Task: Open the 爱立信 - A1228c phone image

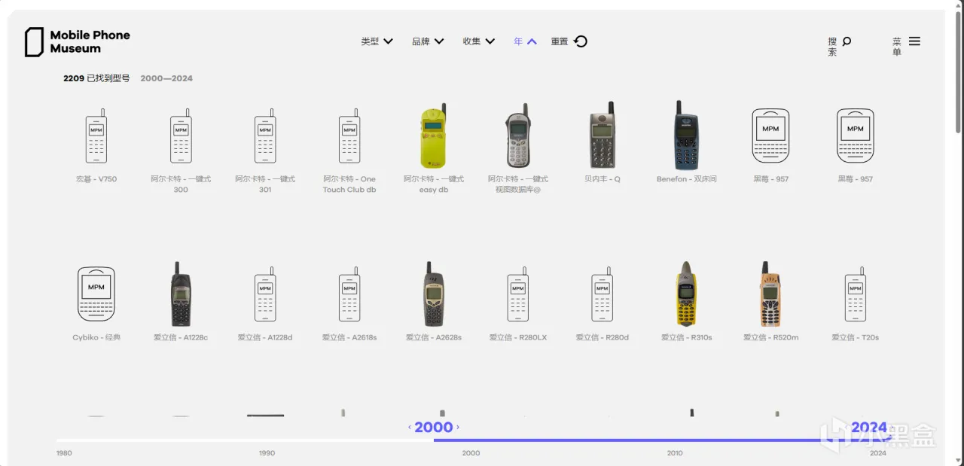Action: point(181,294)
